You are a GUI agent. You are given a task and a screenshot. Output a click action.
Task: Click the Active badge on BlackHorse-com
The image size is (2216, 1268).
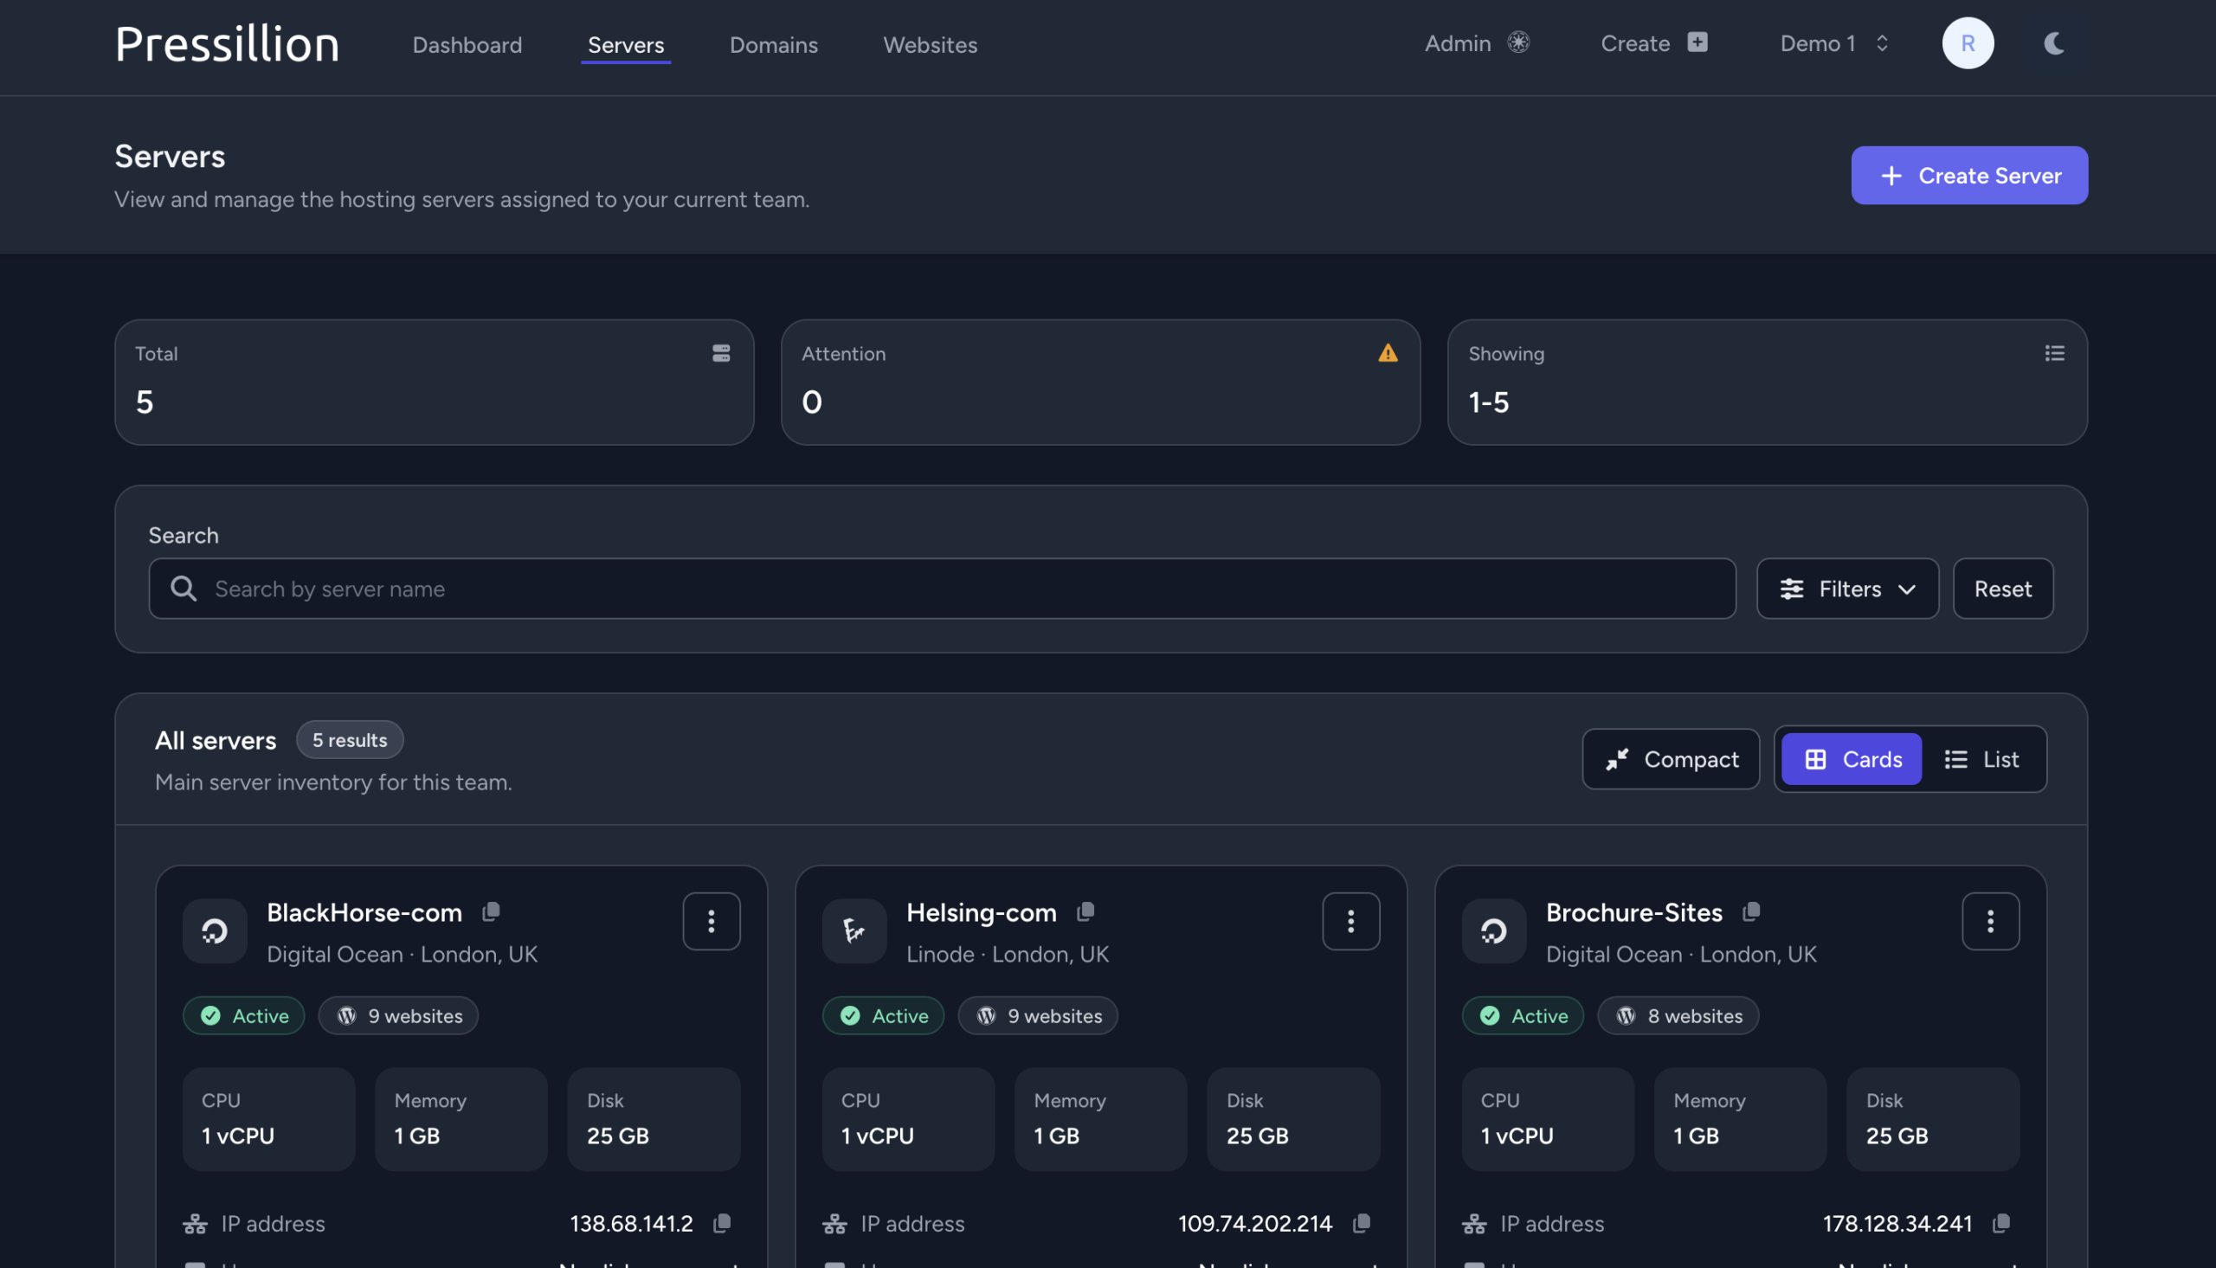[243, 1015]
